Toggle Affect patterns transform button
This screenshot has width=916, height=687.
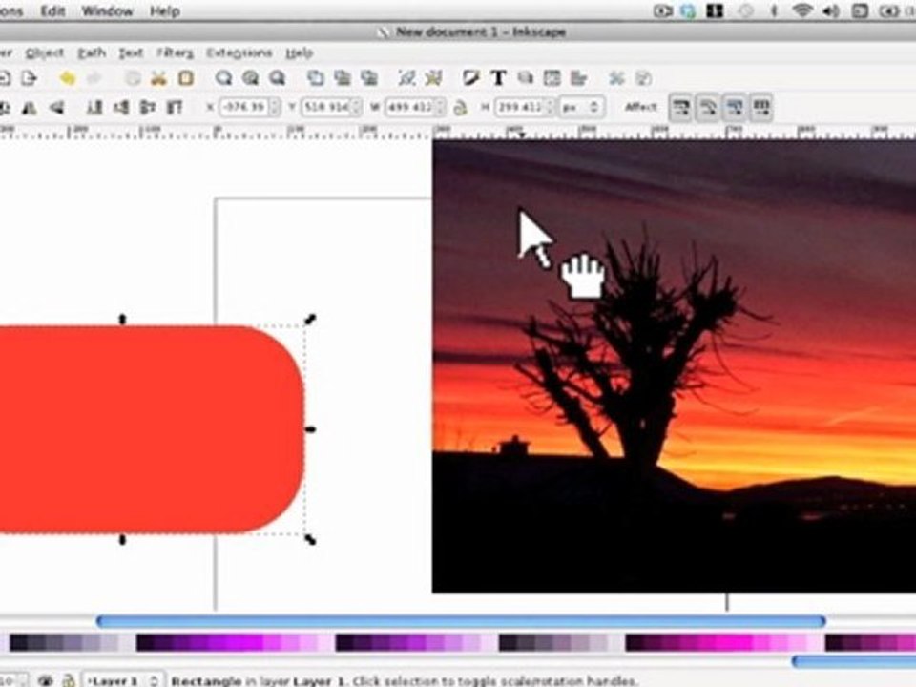pyautogui.click(x=761, y=108)
